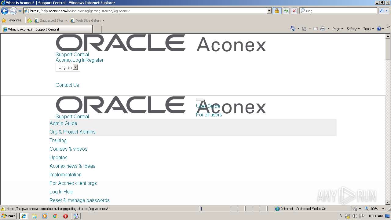This screenshot has height=220, width=391.
Task: Open the Tools menu
Action: [x=368, y=29]
